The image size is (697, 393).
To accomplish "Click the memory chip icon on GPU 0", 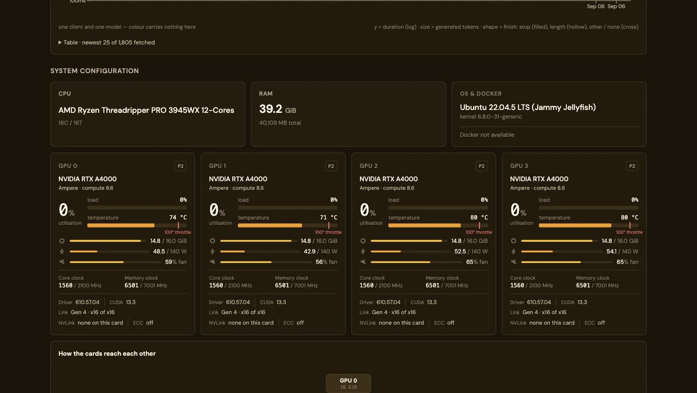I will [62, 241].
